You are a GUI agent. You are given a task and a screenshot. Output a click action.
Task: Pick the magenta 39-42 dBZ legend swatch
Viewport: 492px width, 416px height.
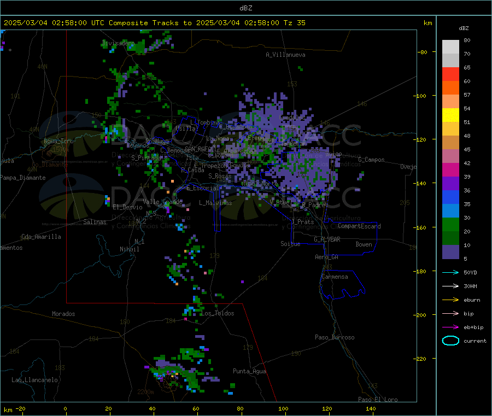tap(450, 169)
